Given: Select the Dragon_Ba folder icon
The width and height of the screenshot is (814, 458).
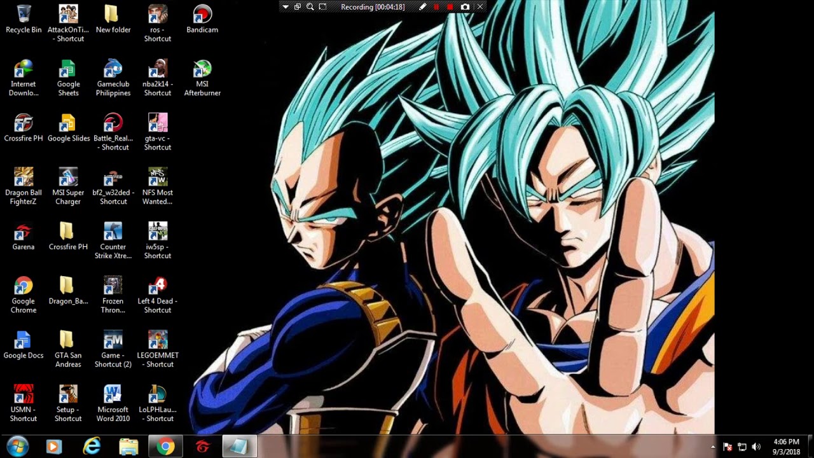Looking at the screenshot, I should pyautogui.click(x=68, y=291).
